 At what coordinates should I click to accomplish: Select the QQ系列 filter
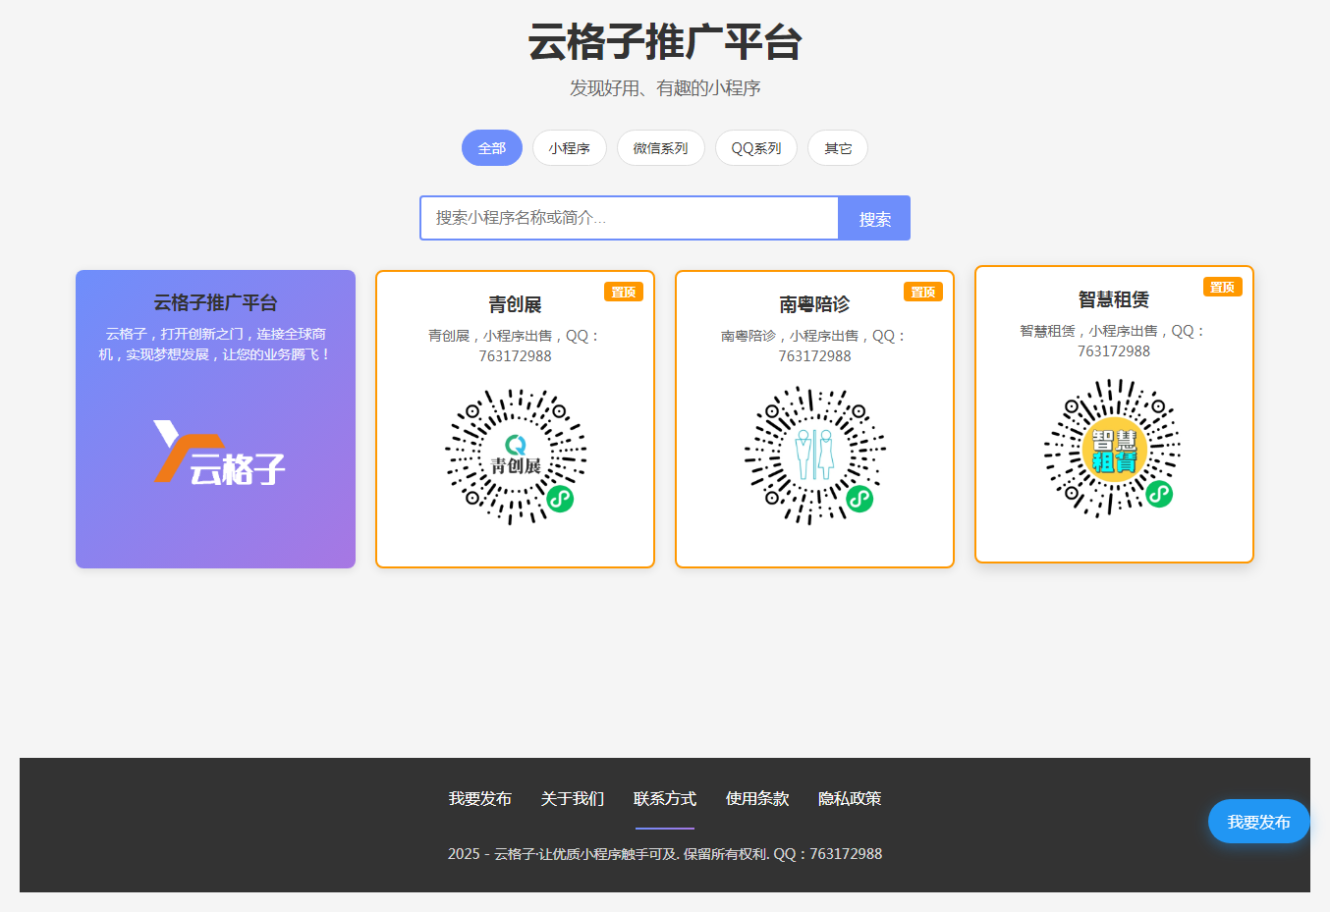[755, 147]
